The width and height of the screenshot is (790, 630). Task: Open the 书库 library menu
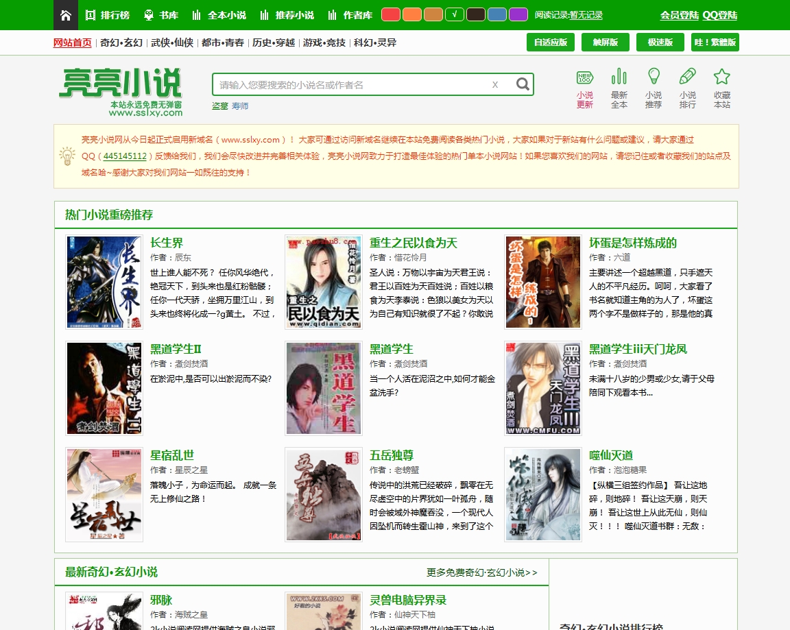point(161,15)
